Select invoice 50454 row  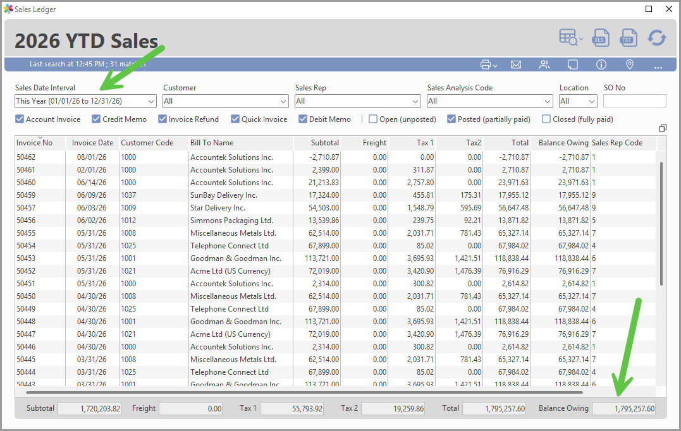pos(335,246)
